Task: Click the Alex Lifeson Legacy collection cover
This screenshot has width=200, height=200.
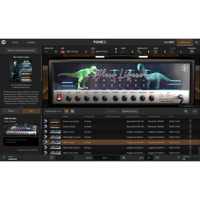Action: pos(21,71)
